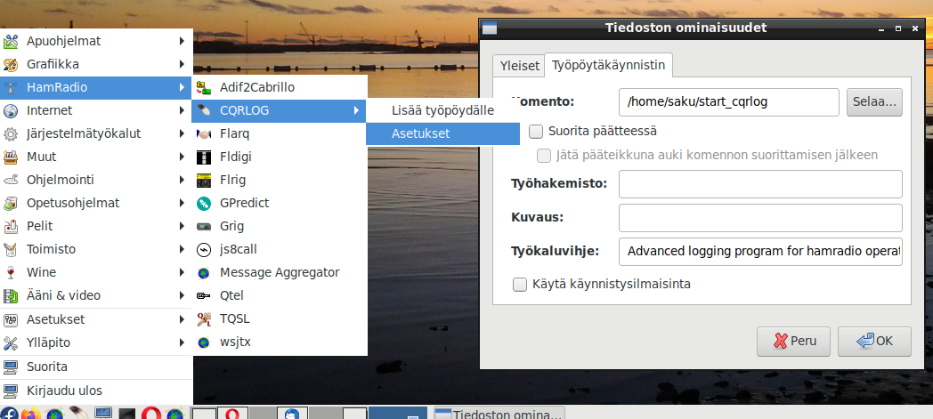Expand the Muut submenu
Screen dimensions: 933x419
point(96,157)
